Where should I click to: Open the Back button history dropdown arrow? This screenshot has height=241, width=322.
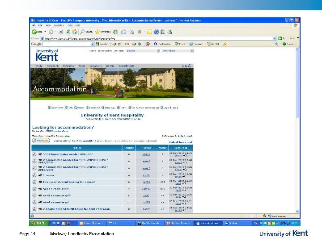pyautogui.click(x=45, y=32)
